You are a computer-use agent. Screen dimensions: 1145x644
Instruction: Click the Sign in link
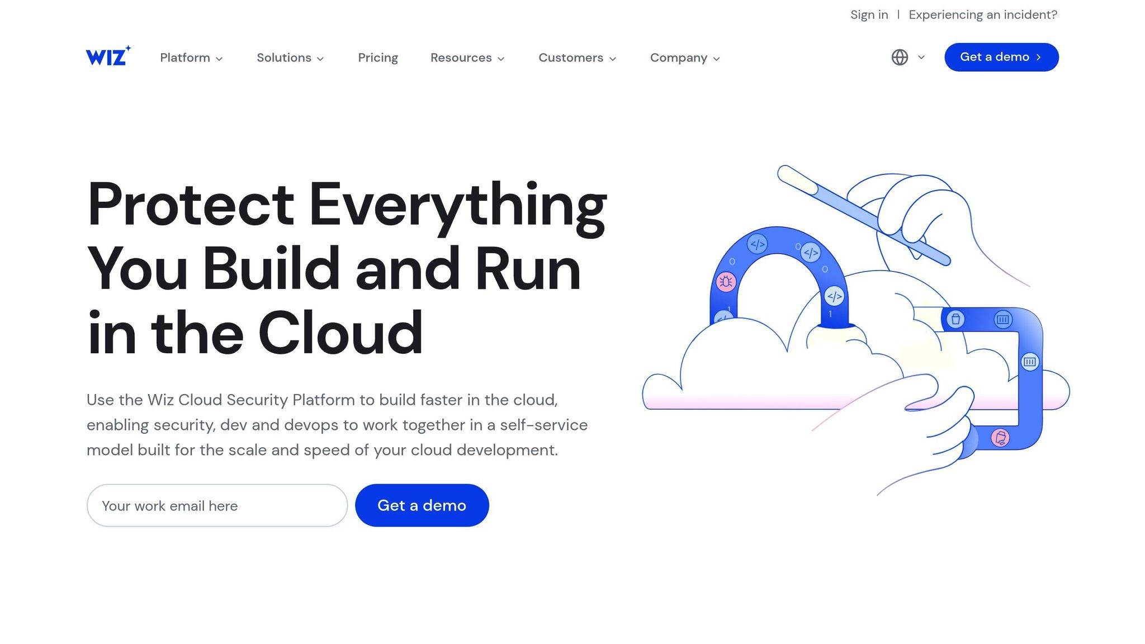point(869,15)
